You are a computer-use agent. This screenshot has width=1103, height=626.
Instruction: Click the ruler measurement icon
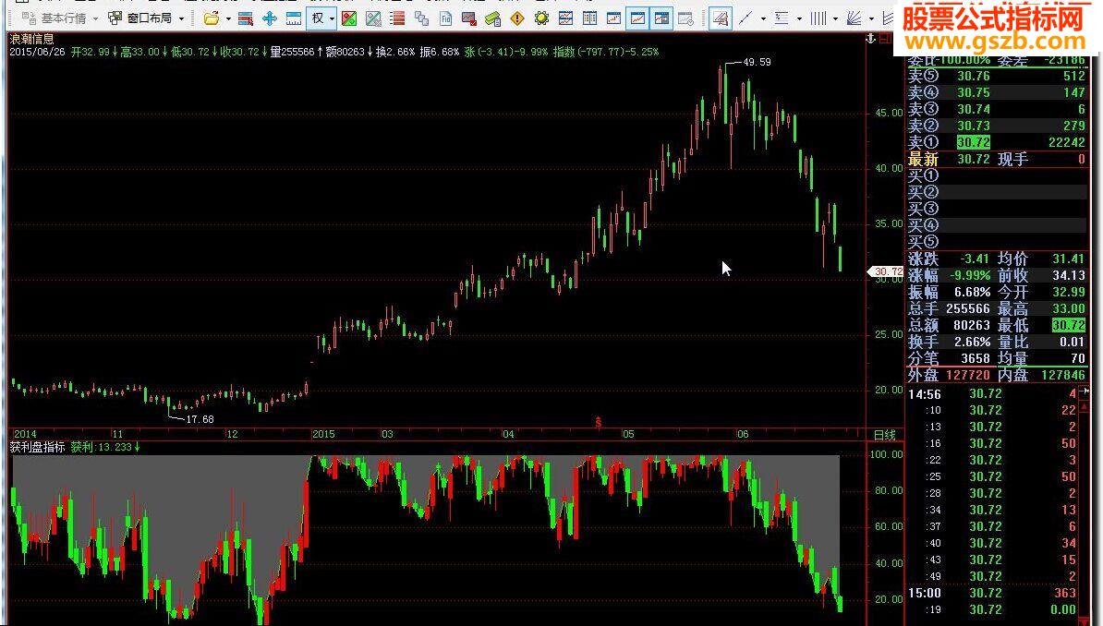[x=294, y=18]
